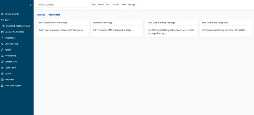The height and width of the screenshot is (115, 254).
Task: Click the Email/SMS Appt Reminders chat icon
Action: coord(3,26)
